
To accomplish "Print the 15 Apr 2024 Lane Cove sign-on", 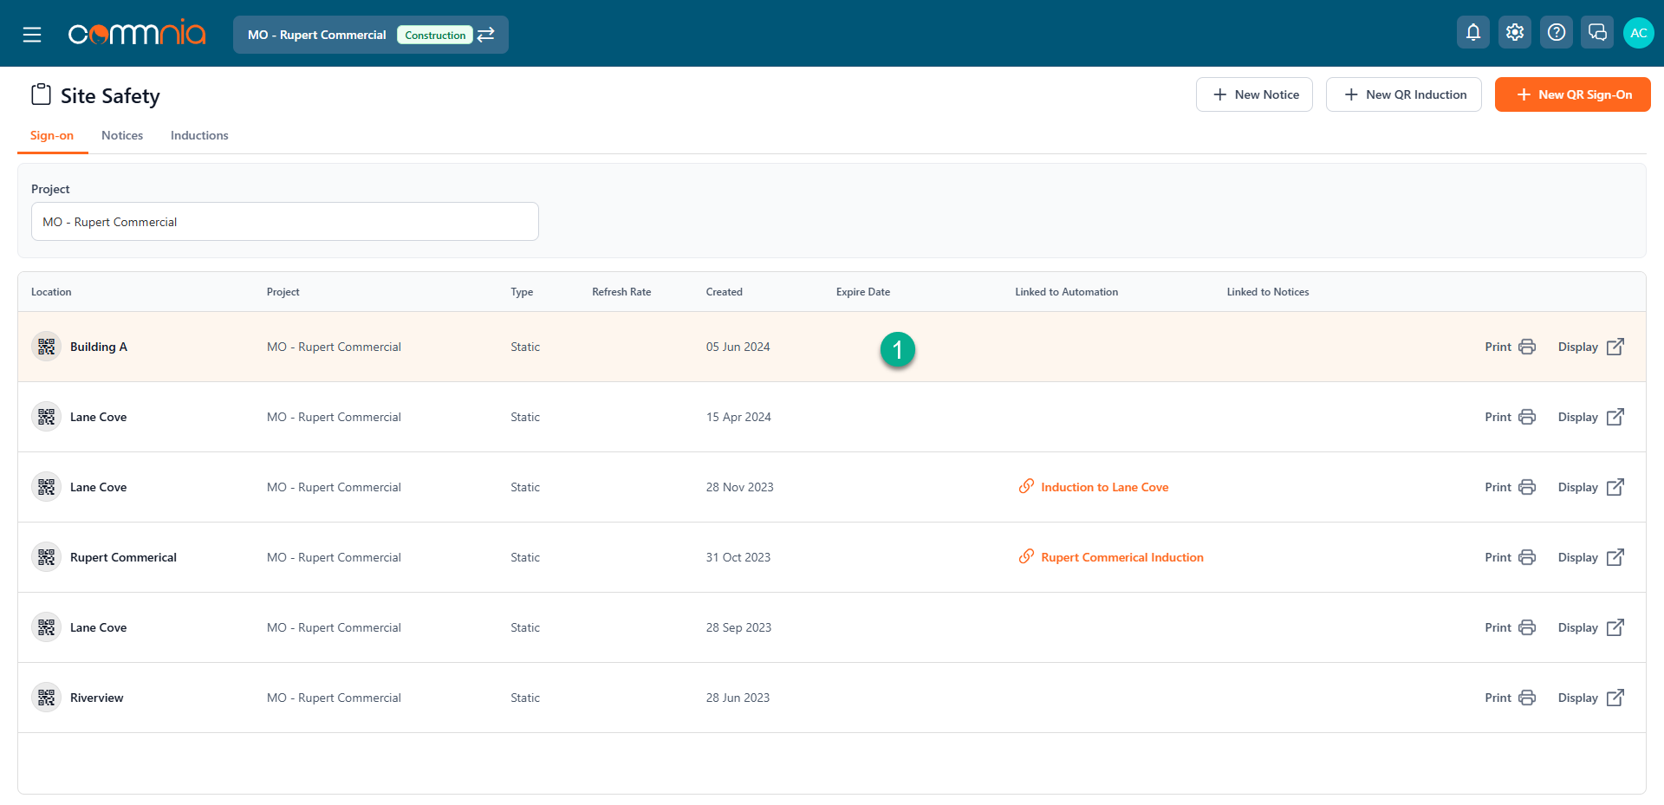I will coord(1510,417).
